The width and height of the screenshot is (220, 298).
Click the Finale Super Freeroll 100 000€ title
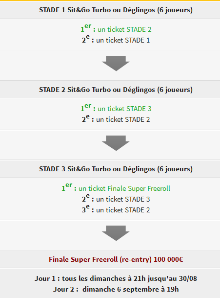[x=116, y=259]
